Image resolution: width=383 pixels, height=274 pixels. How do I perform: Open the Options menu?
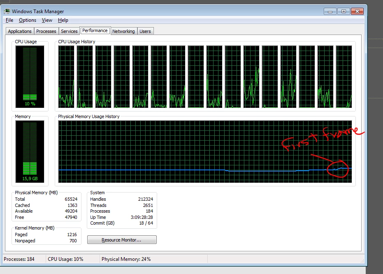click(27, 20)
